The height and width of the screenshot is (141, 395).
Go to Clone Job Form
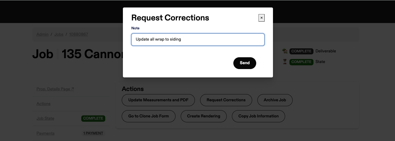(149, 116)
